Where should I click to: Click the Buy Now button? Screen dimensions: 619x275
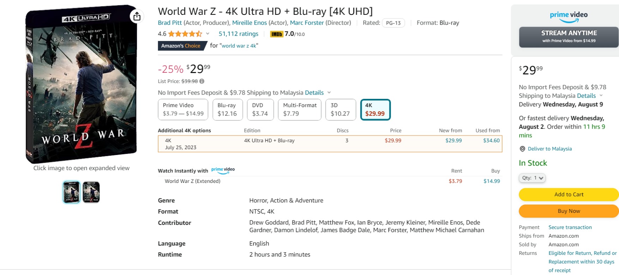coord(569,211)
